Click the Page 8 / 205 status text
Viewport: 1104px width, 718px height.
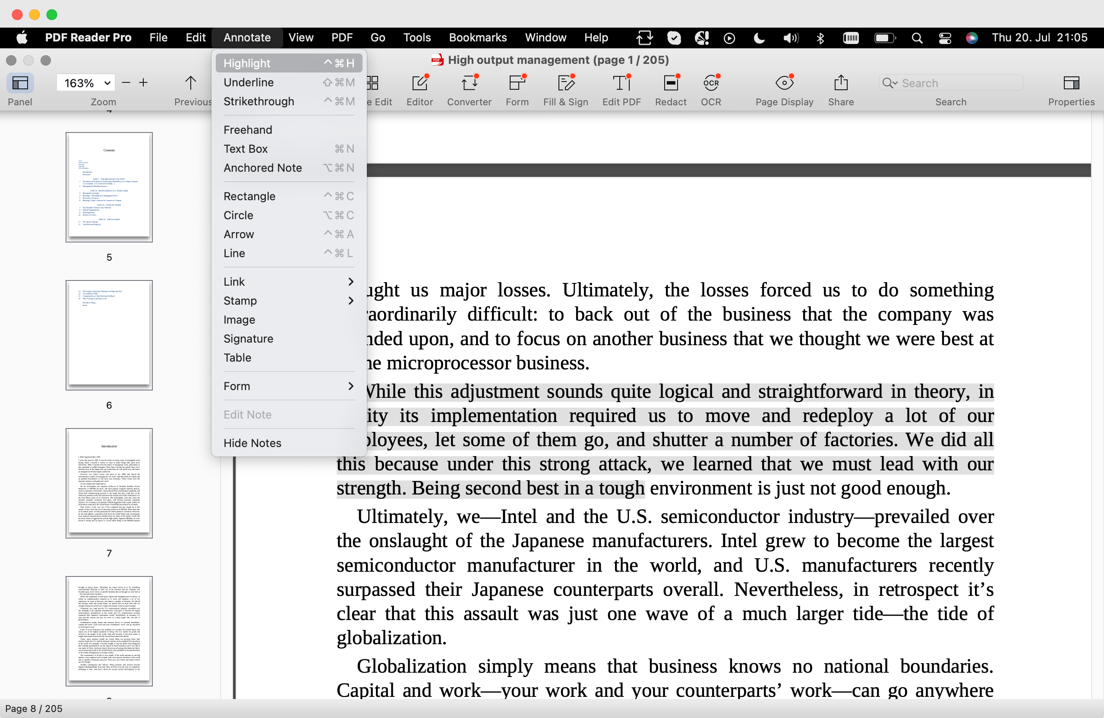click(34, 708)
